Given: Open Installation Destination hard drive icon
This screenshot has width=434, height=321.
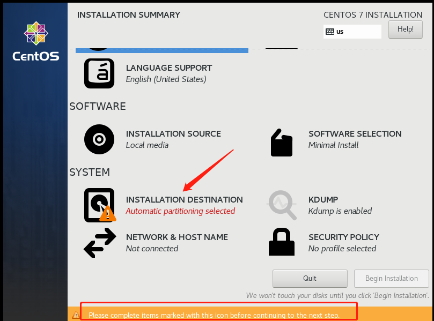Looking at the screenshot, I should (x=100, y=205).
